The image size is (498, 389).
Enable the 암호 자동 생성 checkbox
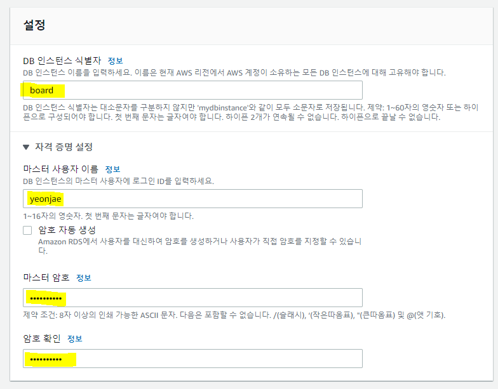tap(27, 230)
